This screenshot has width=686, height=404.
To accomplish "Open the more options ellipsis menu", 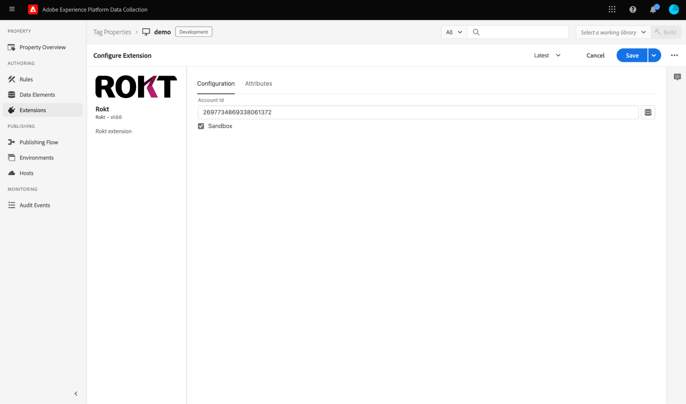I will click(x=674, y=55).
